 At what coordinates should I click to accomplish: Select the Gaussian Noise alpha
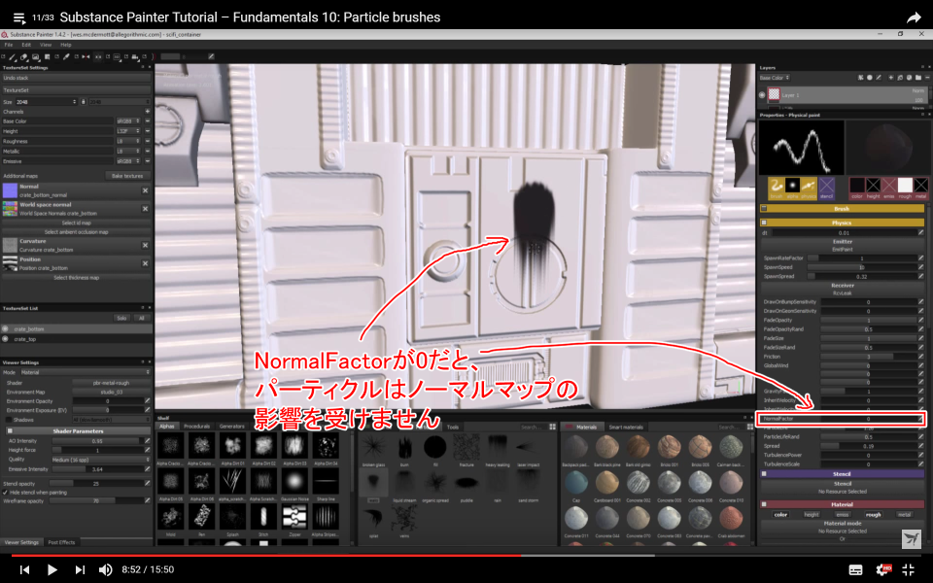point(294,483)
